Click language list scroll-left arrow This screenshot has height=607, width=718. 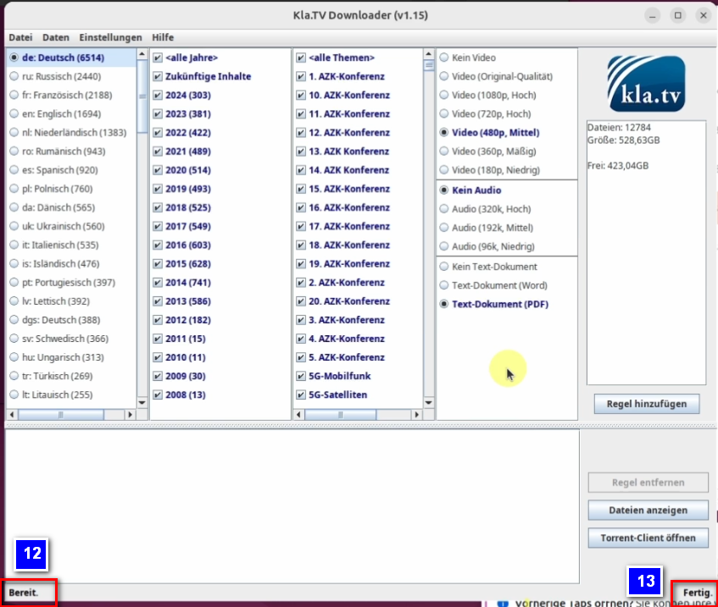(x=12, y=415)
